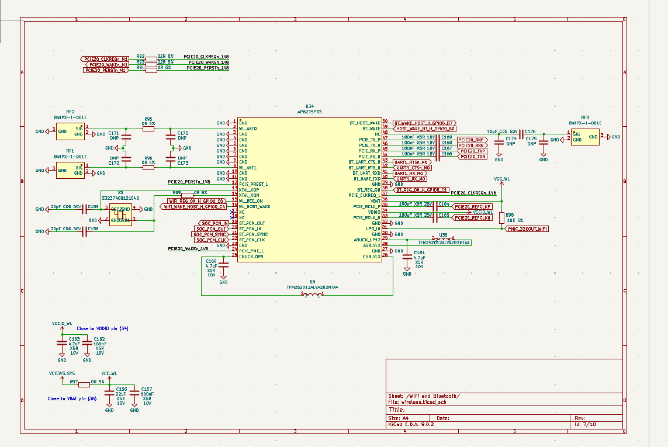The width and height of the screenshot is (668, 447).
Task: Select the RF1 connector symbol
Action: coord(70,171)
